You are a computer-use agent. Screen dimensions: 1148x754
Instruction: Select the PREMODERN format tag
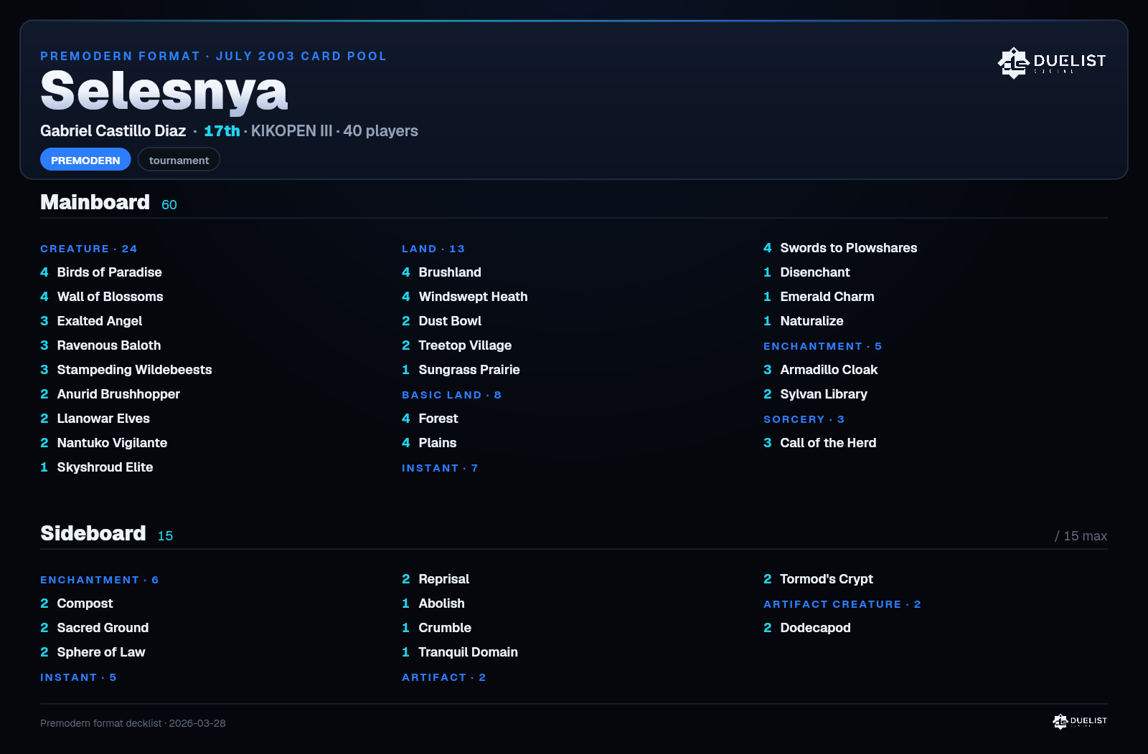85,160
